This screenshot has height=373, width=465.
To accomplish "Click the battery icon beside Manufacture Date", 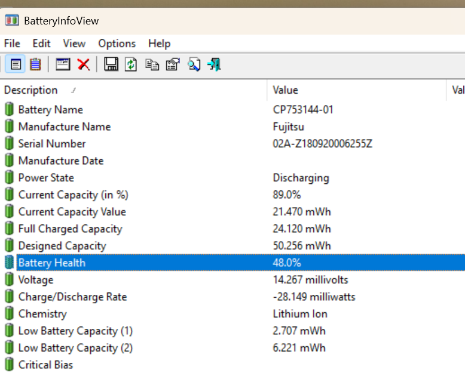I will click(x=9, y=160).
